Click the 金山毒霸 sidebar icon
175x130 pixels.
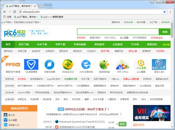[x=6, y=120]
